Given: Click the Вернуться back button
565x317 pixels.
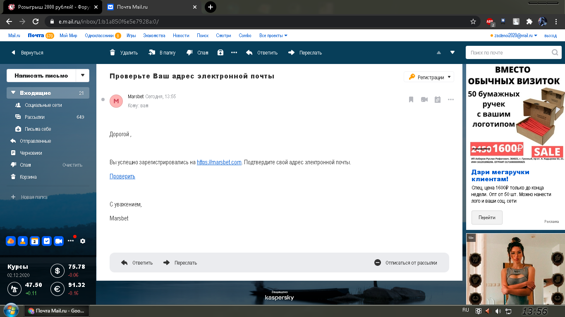Looking at the screenshot, I should [27, 52].
